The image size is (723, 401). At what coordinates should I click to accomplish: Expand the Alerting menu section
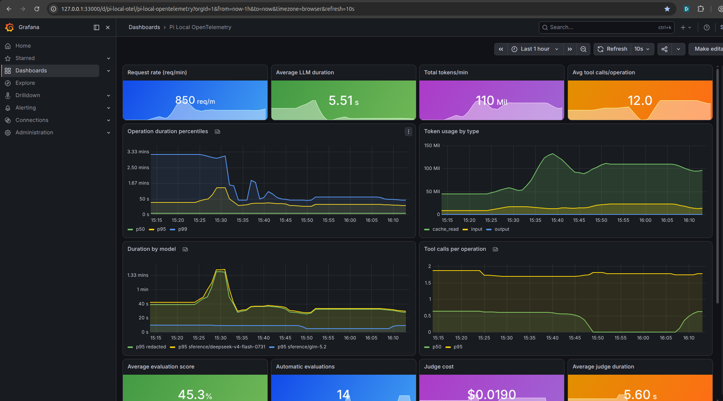(x=109, y=108)
